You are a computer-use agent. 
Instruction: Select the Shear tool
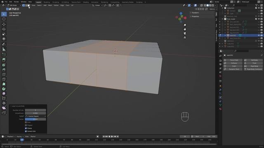[4, 108]
